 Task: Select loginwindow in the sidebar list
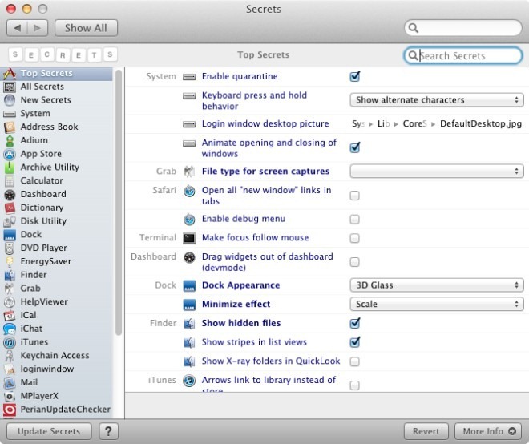pyautogui.click(x=47, y=369)
